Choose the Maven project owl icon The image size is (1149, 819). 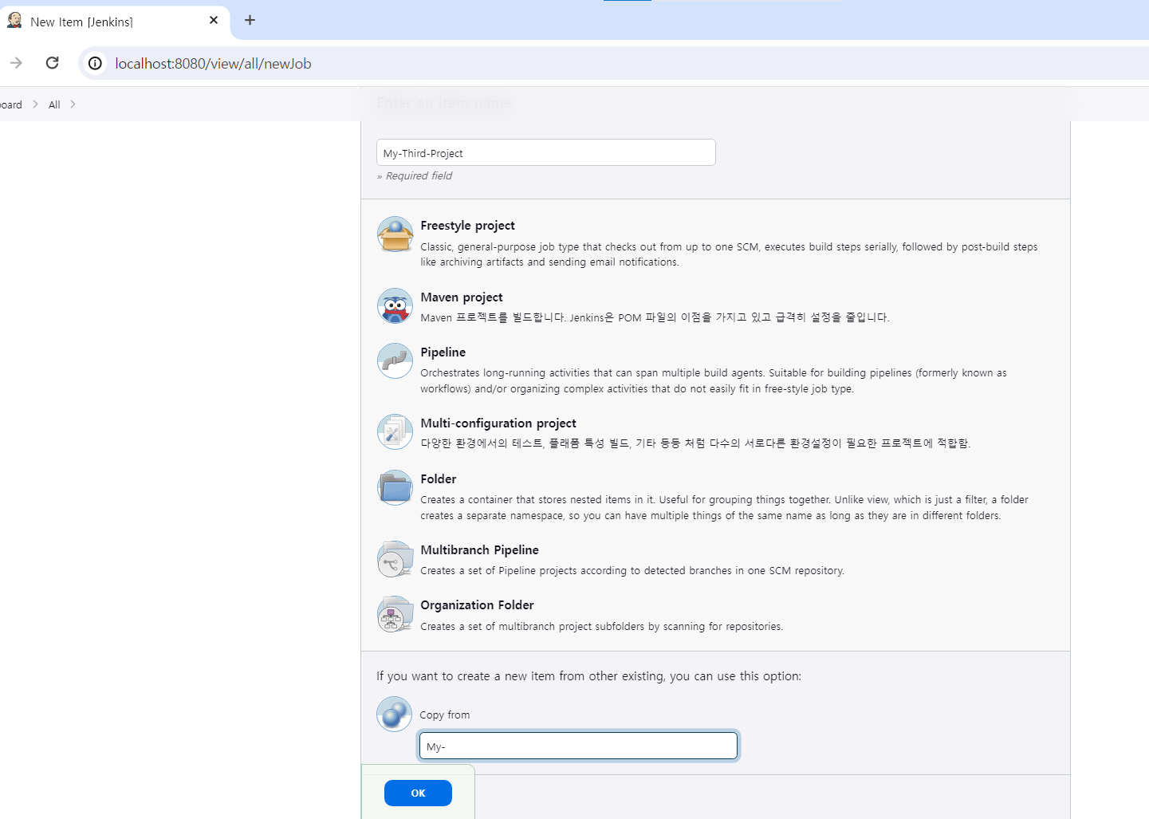[x=395, y=305]
